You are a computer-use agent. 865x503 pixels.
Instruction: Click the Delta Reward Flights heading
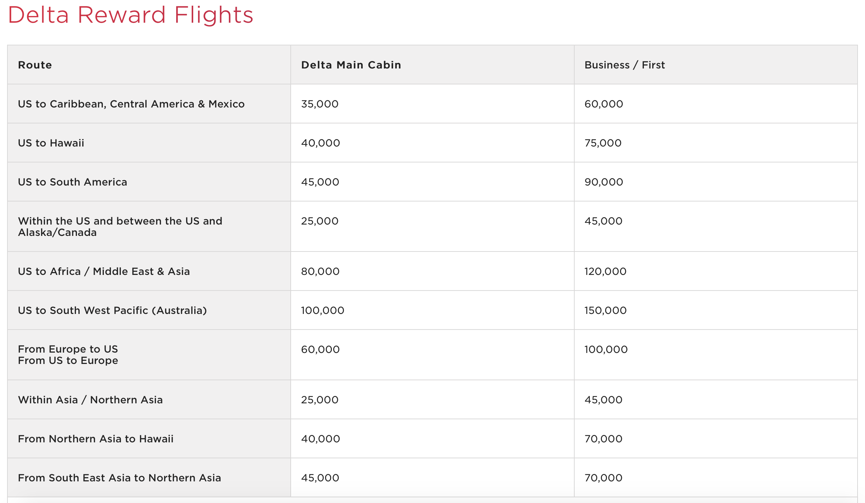[x=130, y=15]
